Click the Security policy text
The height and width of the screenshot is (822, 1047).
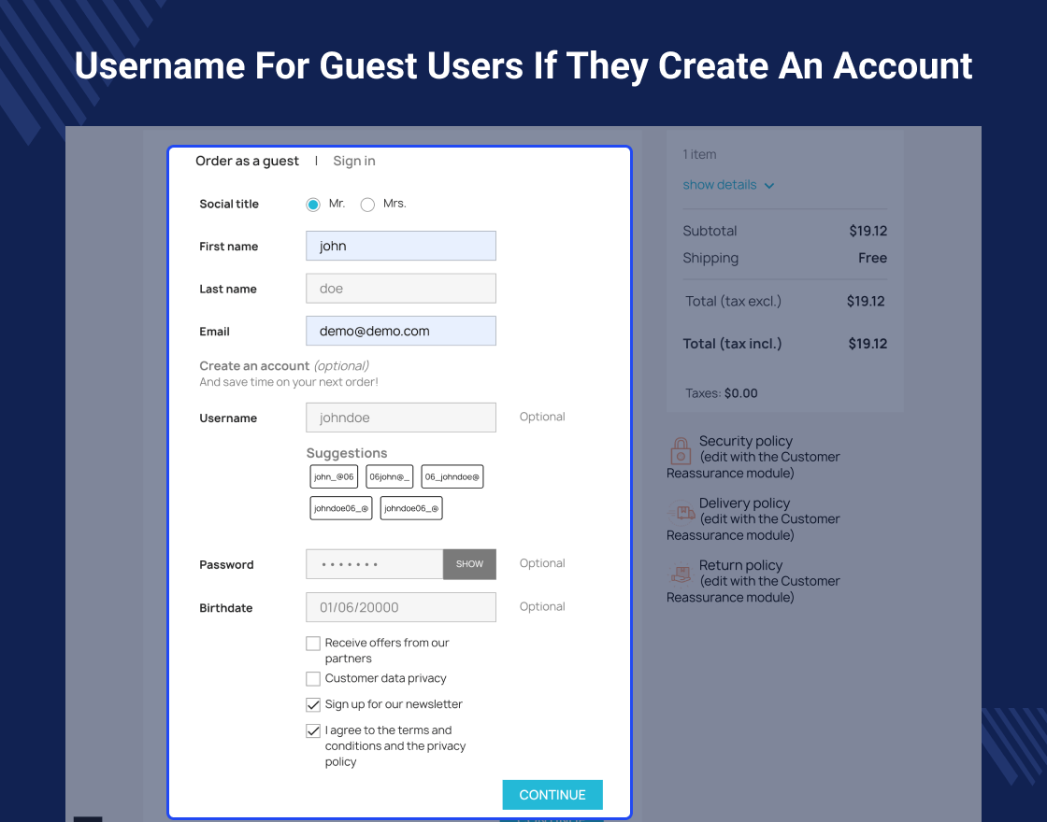pyautogui.click(x=745, y=441)
